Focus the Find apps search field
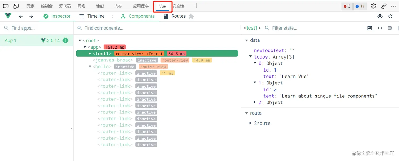 click(x=37, y=28)
